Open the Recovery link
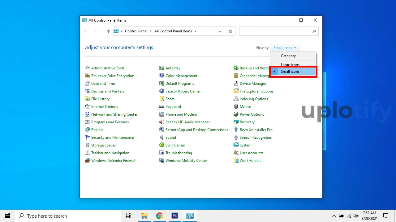This screenshot has height=222, width=396. click(247, 122)
